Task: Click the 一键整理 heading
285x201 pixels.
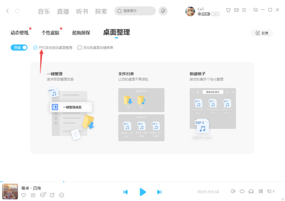Action: click(55, 74)
